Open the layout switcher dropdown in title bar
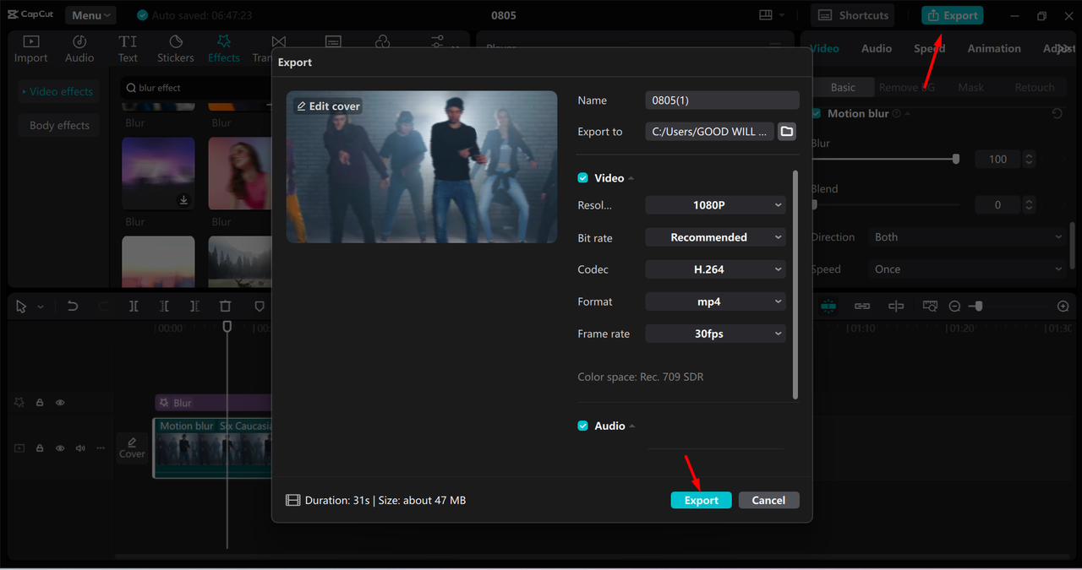The width and height of the screenshot is (1082, 570). [772, 15]
